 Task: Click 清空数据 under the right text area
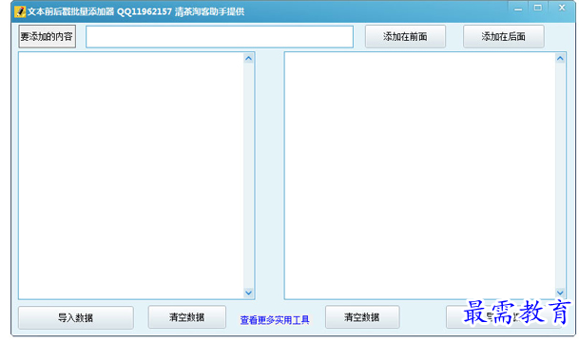click(x=362, y=317)
